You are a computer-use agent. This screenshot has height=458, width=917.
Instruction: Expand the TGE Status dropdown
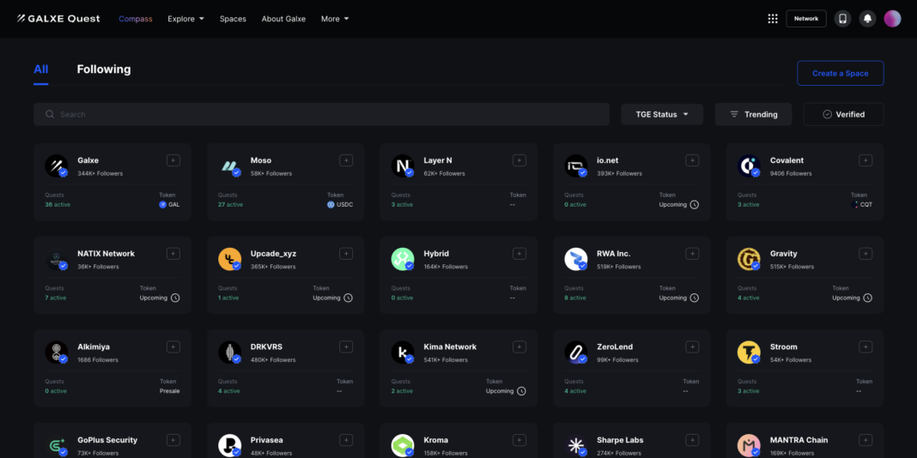(662, 114)
